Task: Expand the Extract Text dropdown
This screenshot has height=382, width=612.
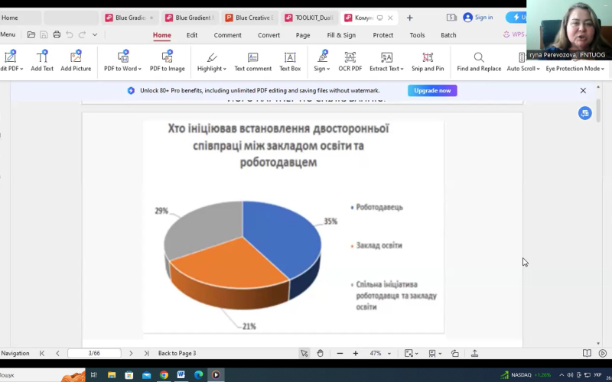Action: [402, 69]
